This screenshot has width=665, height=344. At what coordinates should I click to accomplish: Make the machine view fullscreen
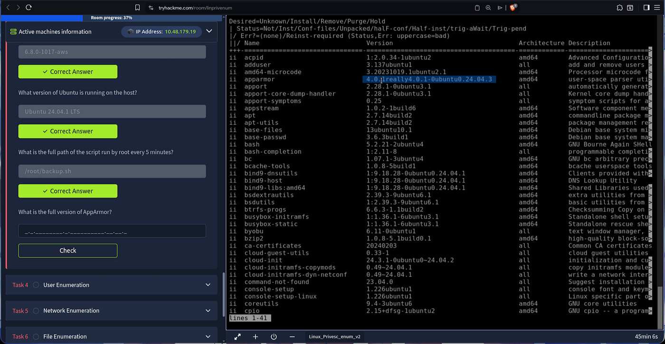pyautogui.click(x=237, y=336)
